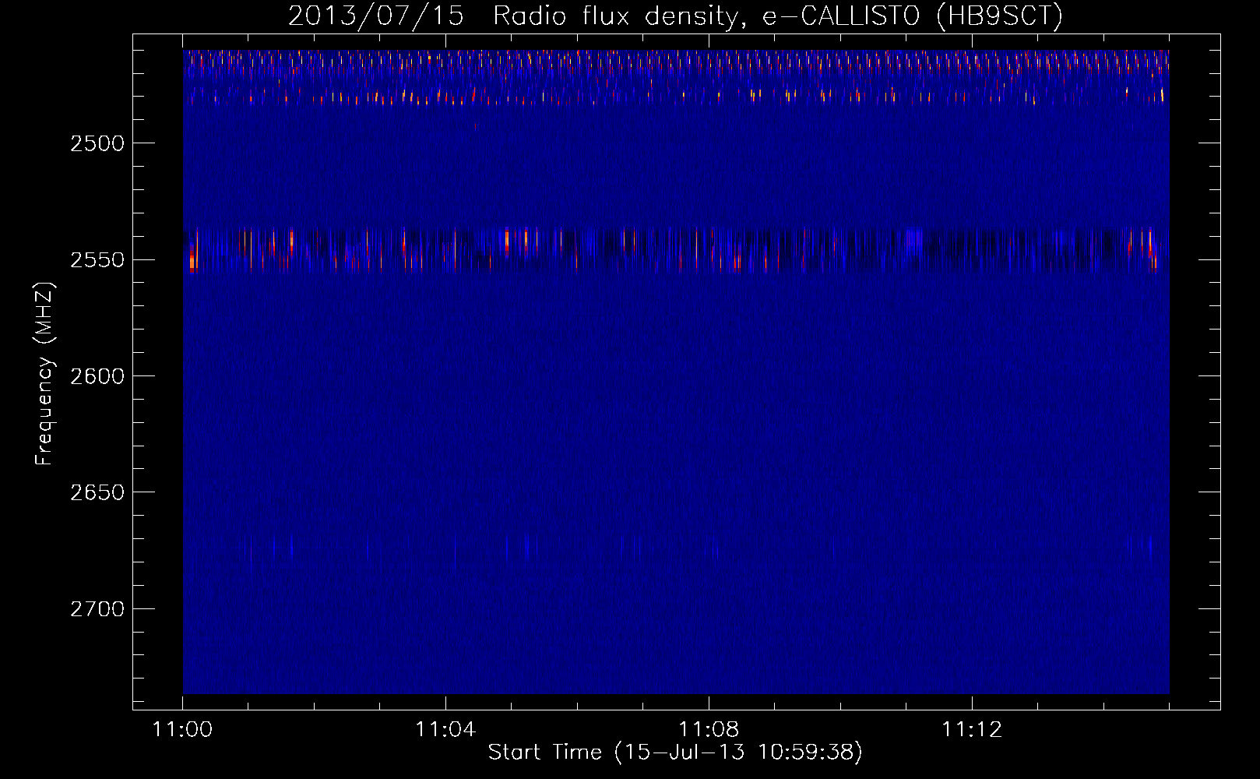Click the 11:04 time tick label
The height and width of the screenshot is (779, 1260).
pyautogui.click(x=445, y=730)
